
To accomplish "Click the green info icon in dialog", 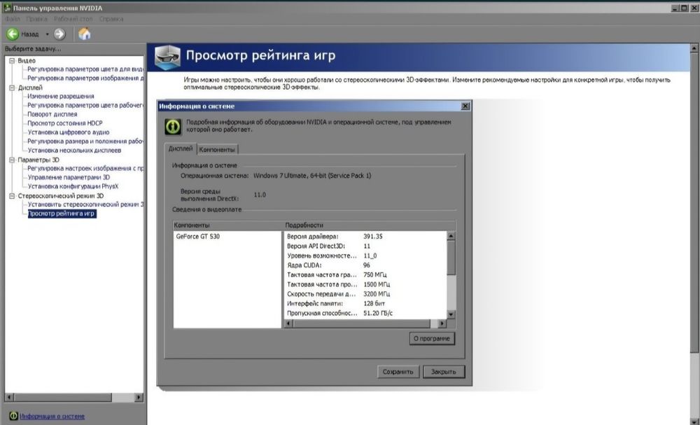I will click(x=173, y=126).
